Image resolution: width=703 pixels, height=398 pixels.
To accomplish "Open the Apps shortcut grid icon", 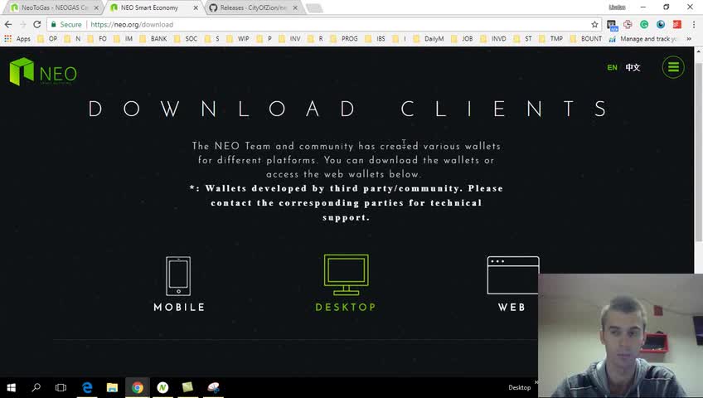I will click(7, 38).
